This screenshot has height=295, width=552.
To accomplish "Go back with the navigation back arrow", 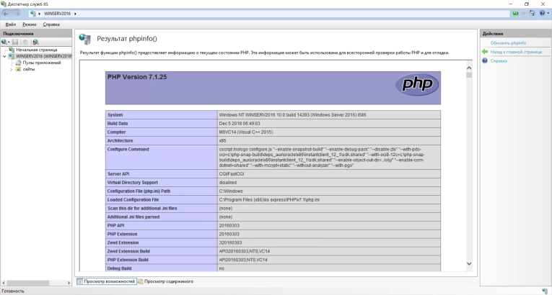I will coord(6,14).
